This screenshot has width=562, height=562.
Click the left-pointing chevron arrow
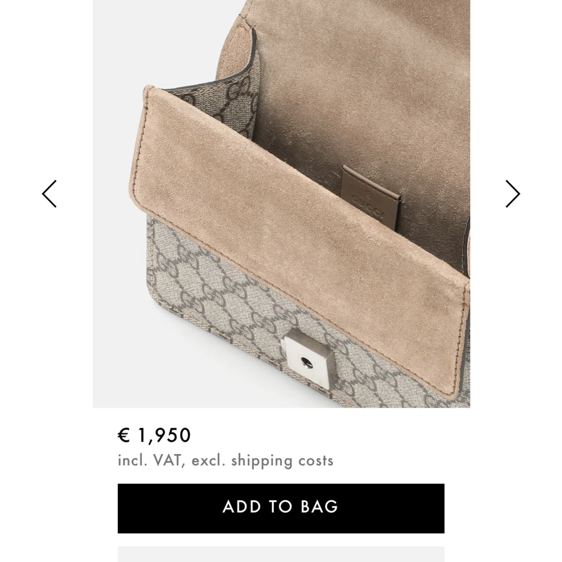tap(49, 194)
